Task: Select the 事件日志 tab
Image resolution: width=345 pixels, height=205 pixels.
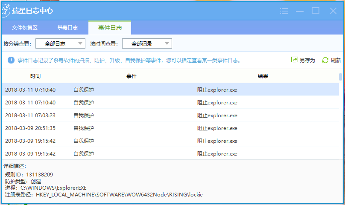Action: [x=110, y=28]
